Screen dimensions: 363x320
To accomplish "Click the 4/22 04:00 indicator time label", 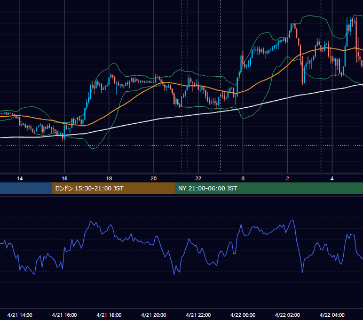I will (x=332, y=315).
